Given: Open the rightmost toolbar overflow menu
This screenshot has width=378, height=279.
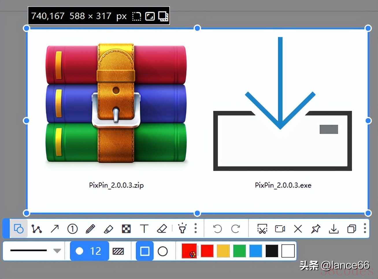Looking at the screenshot, I should [x=365, y=228].
